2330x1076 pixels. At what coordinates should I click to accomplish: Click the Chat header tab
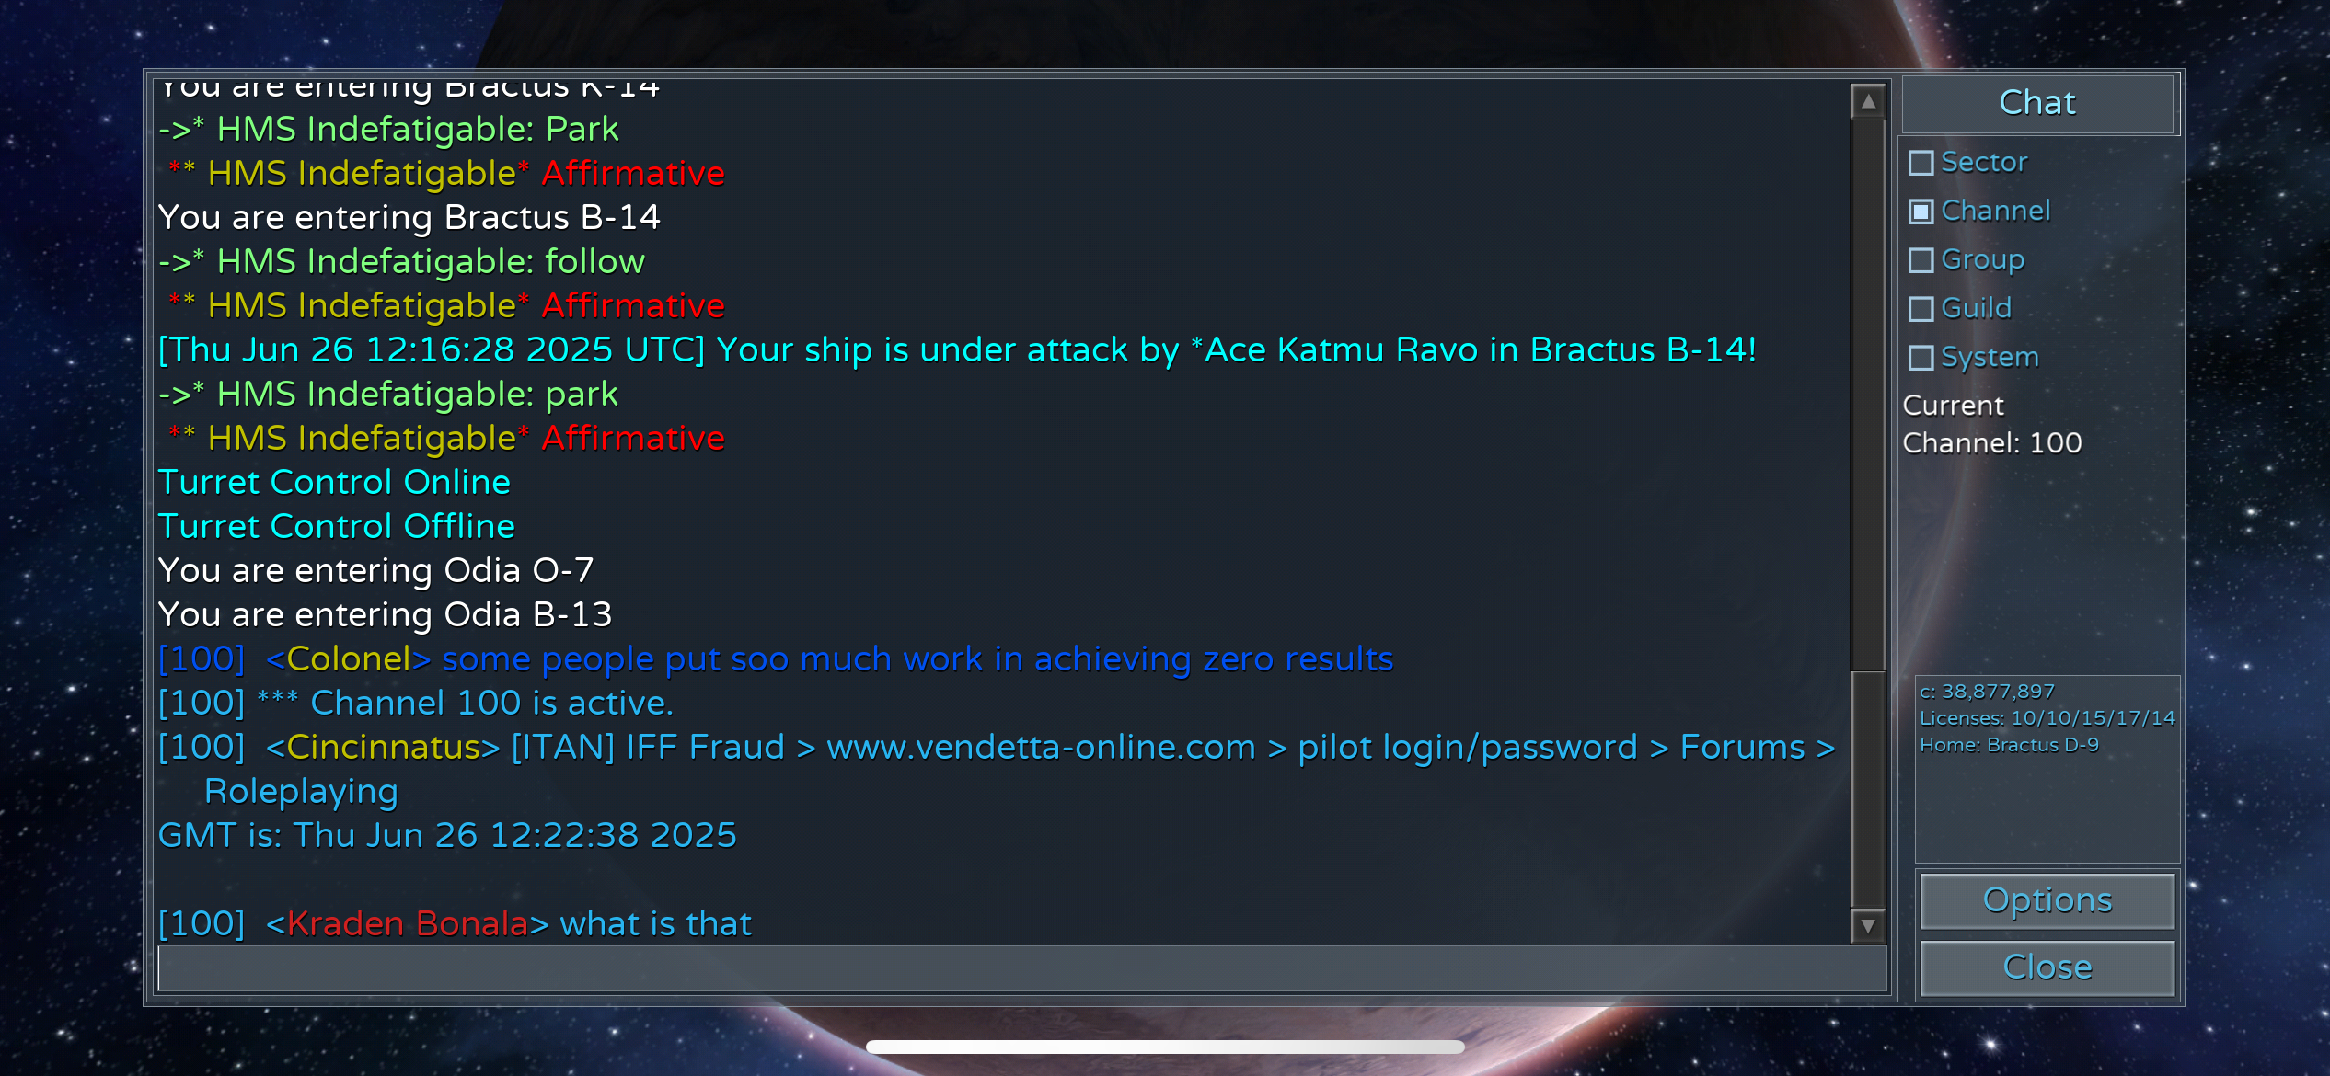[2037, 103]
